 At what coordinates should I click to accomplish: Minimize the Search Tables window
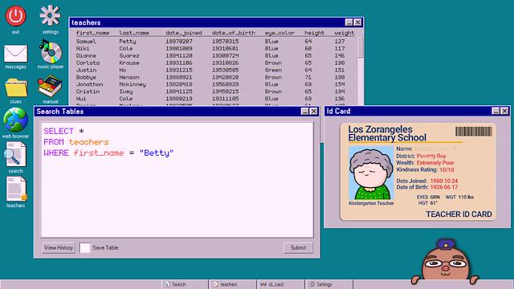point(305,112)
